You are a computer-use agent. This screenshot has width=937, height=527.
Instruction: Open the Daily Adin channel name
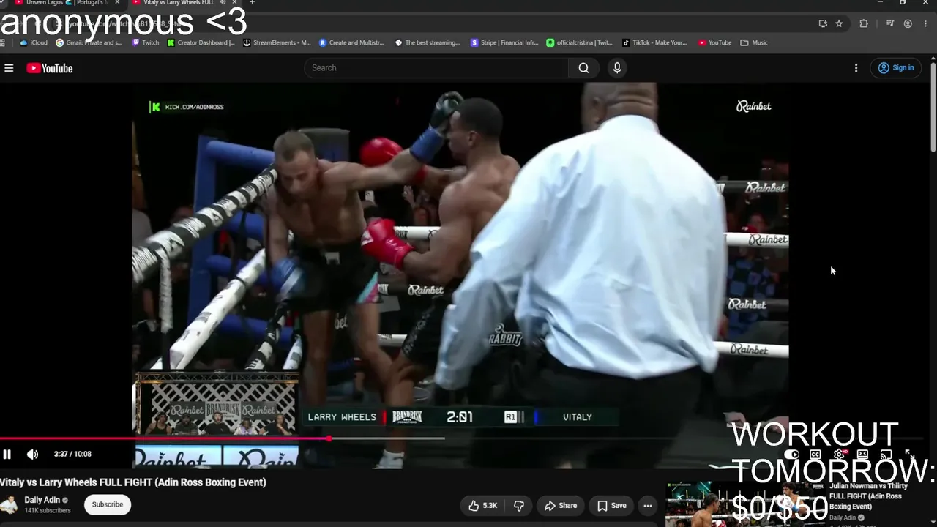[x=42, y=500]
